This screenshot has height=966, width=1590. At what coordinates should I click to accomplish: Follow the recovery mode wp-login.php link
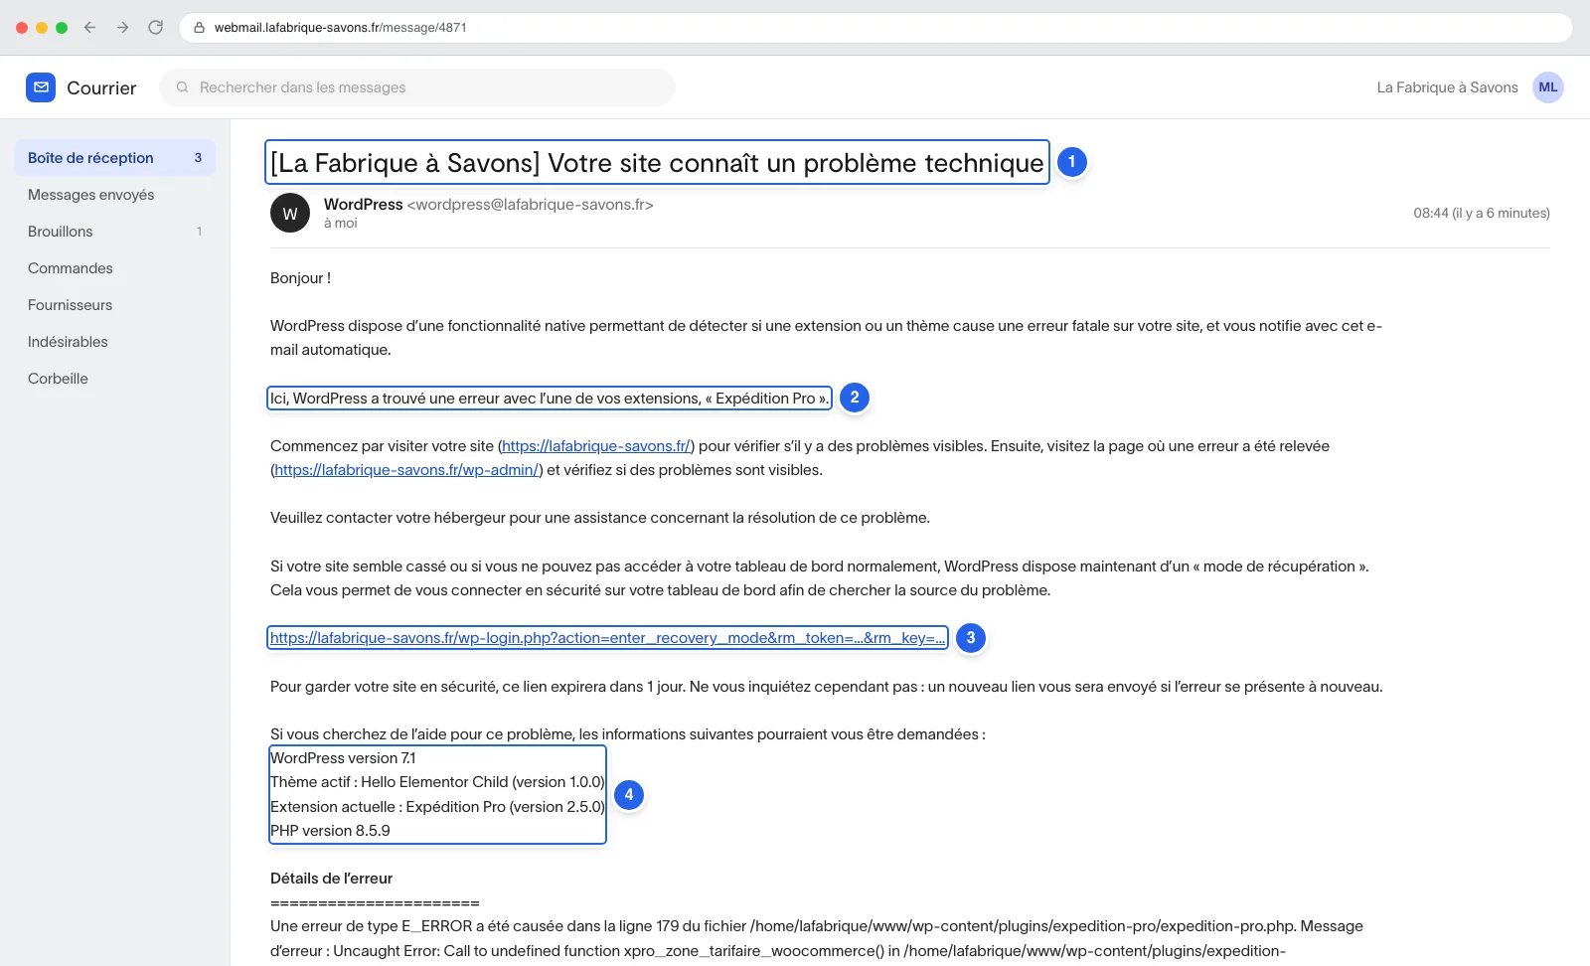[x=607, y=638]
